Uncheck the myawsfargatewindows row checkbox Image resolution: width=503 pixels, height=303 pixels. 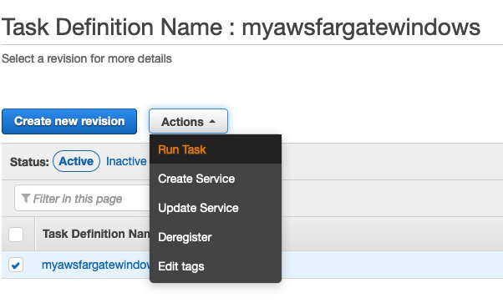coord(16,265)
